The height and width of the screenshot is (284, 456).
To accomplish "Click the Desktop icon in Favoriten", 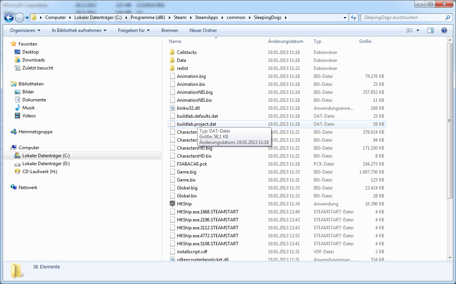I will (x=17, y=52).
